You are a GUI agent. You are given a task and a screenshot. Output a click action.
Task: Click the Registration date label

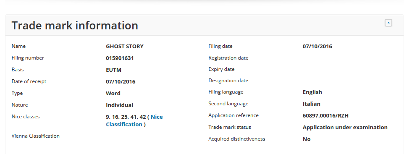click(x=228, y=58)
